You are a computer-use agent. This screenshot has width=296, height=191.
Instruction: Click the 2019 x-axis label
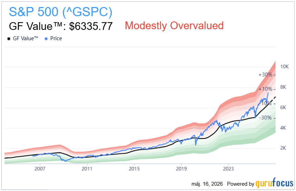tap(181, 168)
